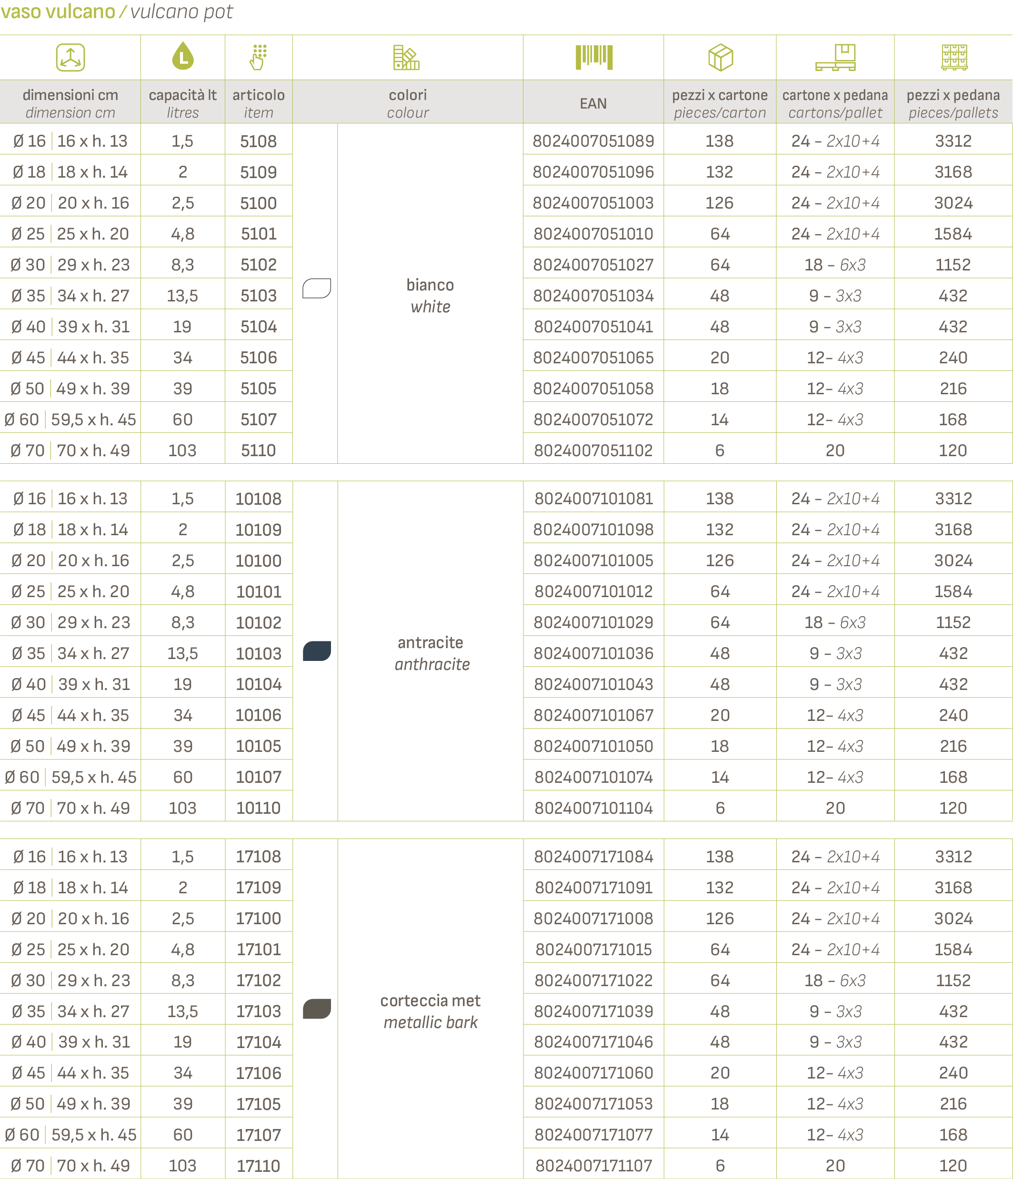Click the EAN barcode icon

593,58
